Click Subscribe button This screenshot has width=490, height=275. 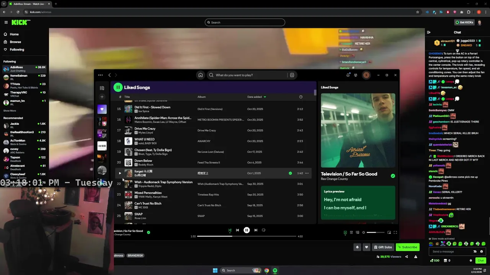(x=407, y=247)
